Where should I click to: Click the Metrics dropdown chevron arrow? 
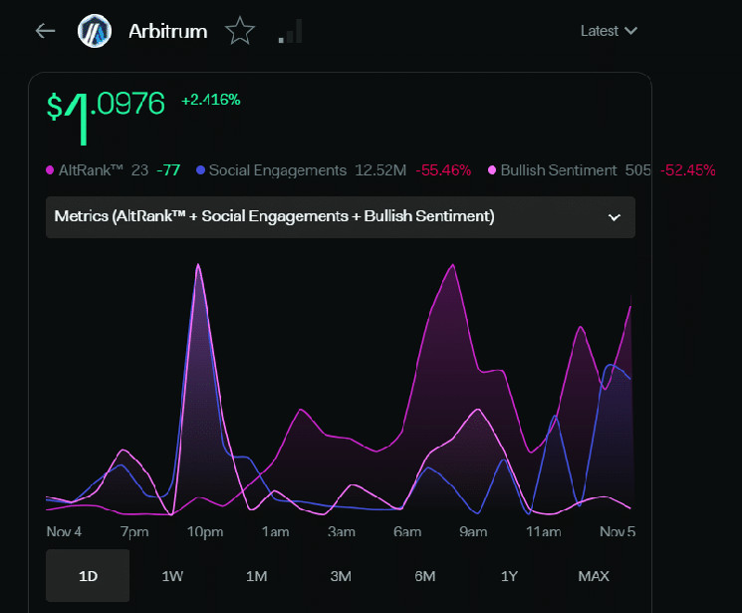(614, 217)
